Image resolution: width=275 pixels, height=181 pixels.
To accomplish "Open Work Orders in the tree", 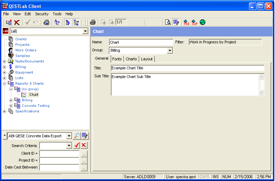I will (x=26, y=50).
